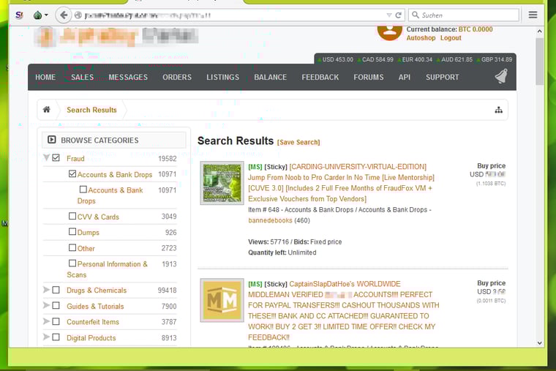Open the browser hamburger menu
This screenshot has width=556, height=371.
click(x=533, y=15)
